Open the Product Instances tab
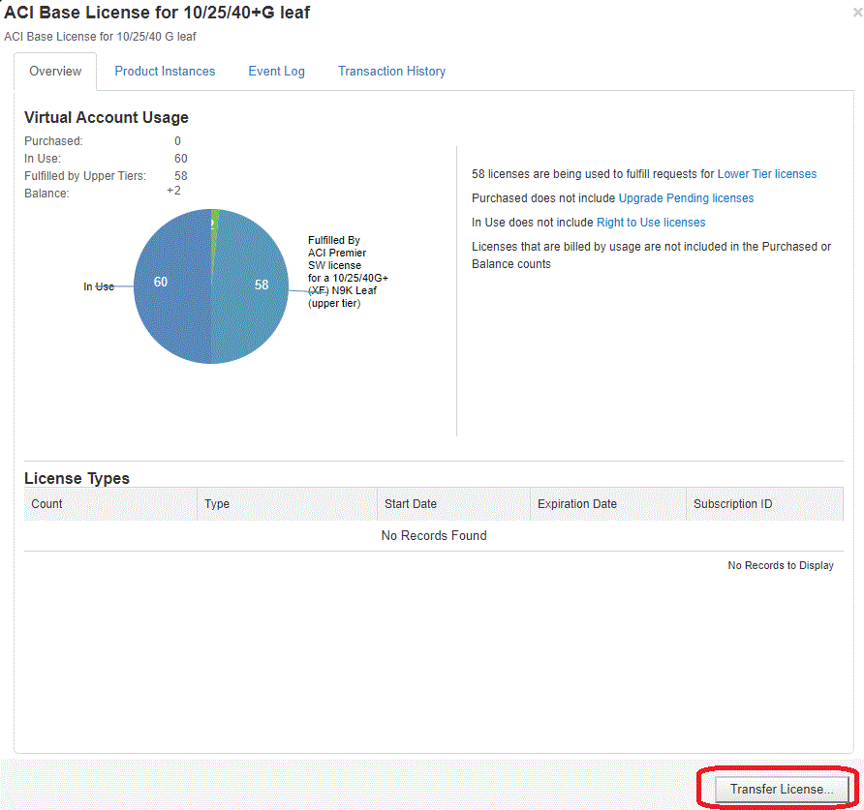 [165, 71]
